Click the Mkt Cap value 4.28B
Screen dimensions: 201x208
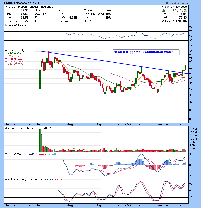[73, 17]
